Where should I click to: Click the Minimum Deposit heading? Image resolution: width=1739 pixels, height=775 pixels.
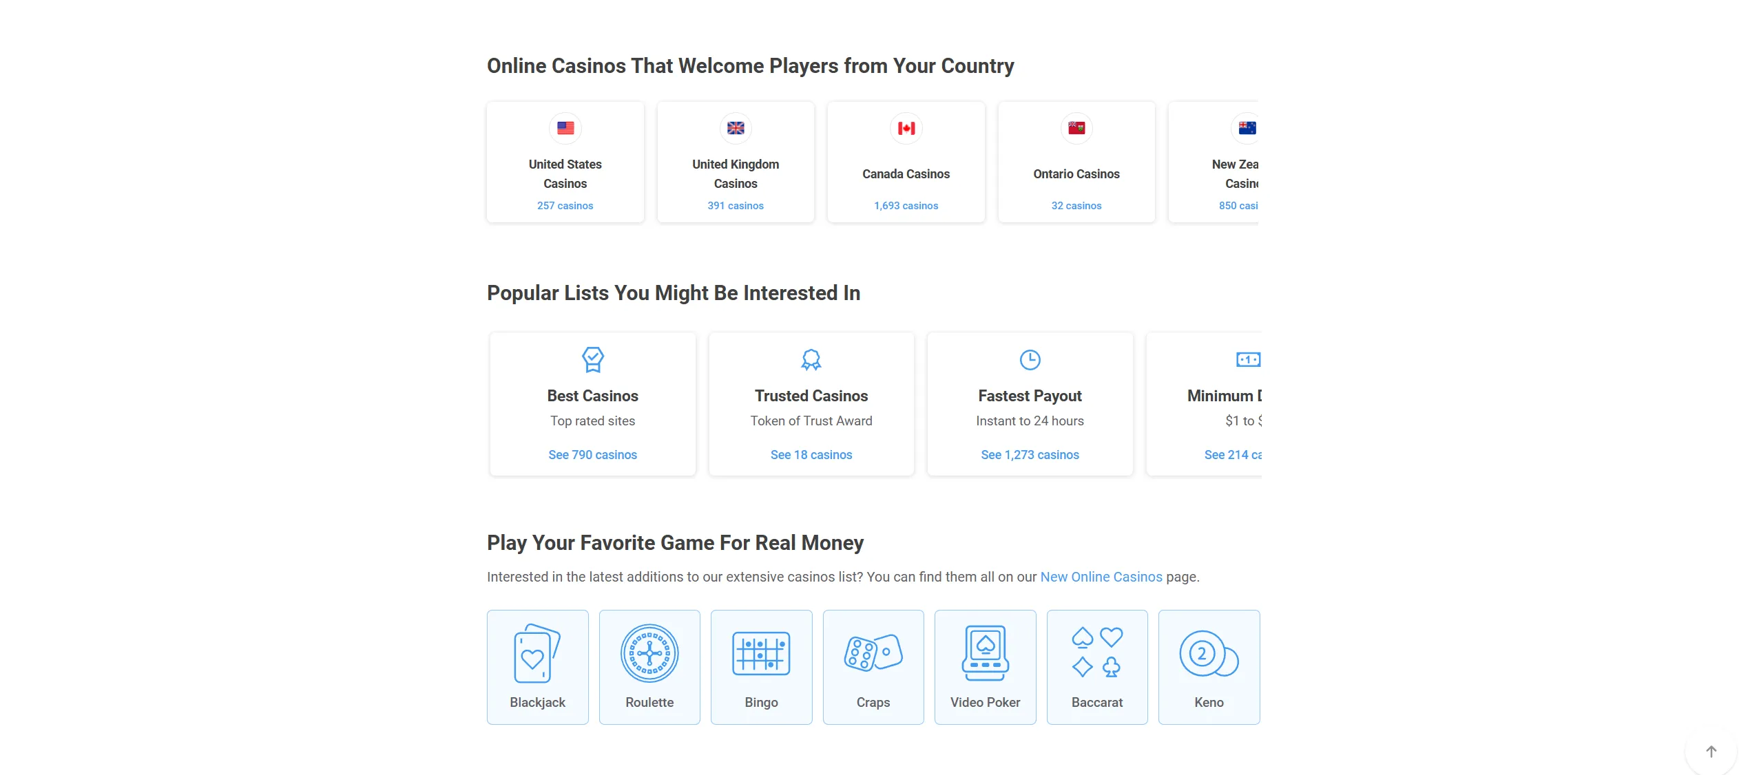(x=1225, y=396)
